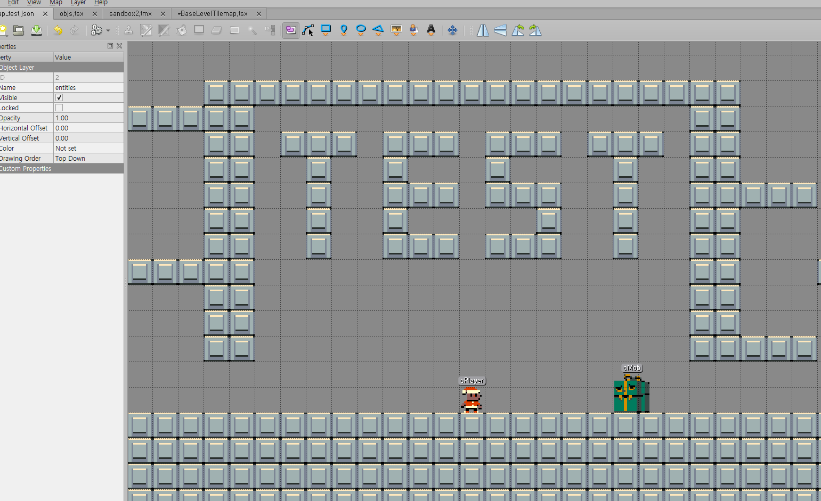Select the Stamp Brush tool
The image size is (821, 501).
coord(128,30)
